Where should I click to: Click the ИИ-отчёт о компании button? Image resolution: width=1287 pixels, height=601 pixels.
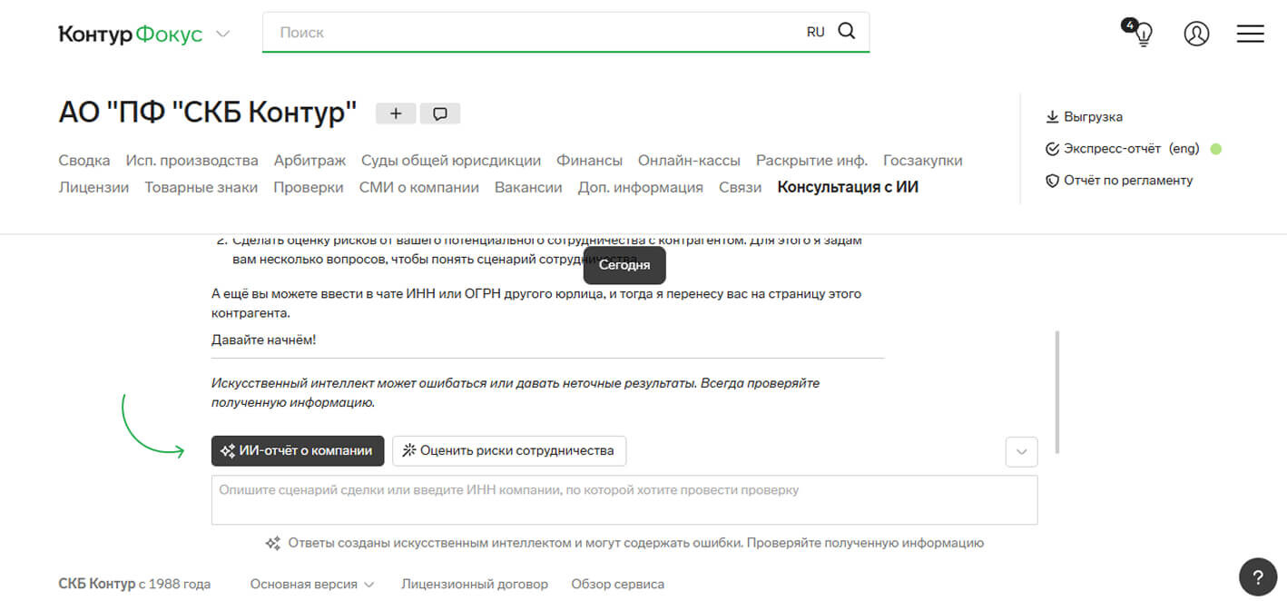[298, 450]
